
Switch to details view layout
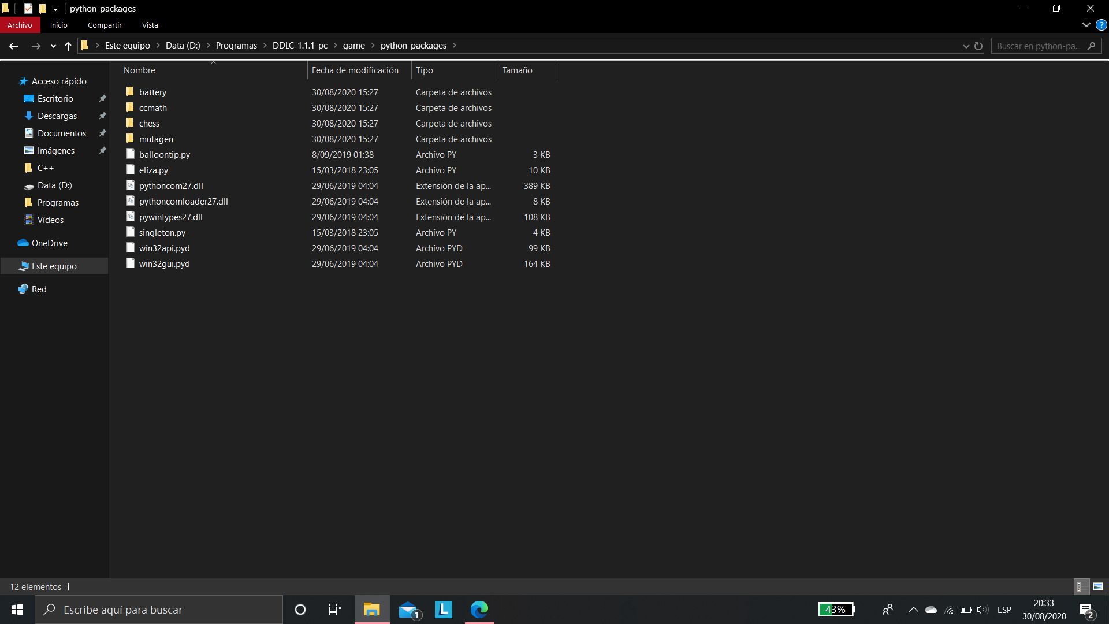[x=1081, y=586]
